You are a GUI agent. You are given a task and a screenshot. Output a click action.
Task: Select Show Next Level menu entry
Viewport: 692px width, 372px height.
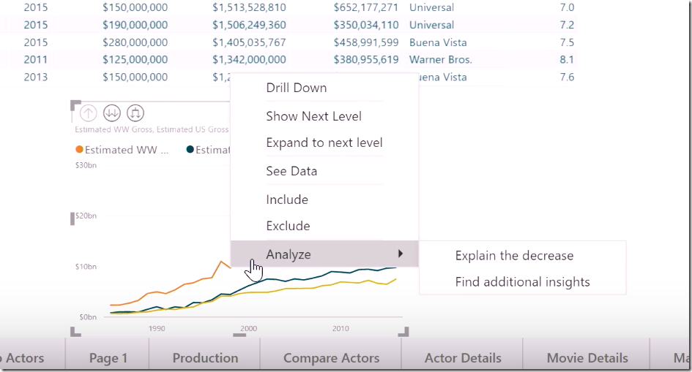(x=313, y=116)
